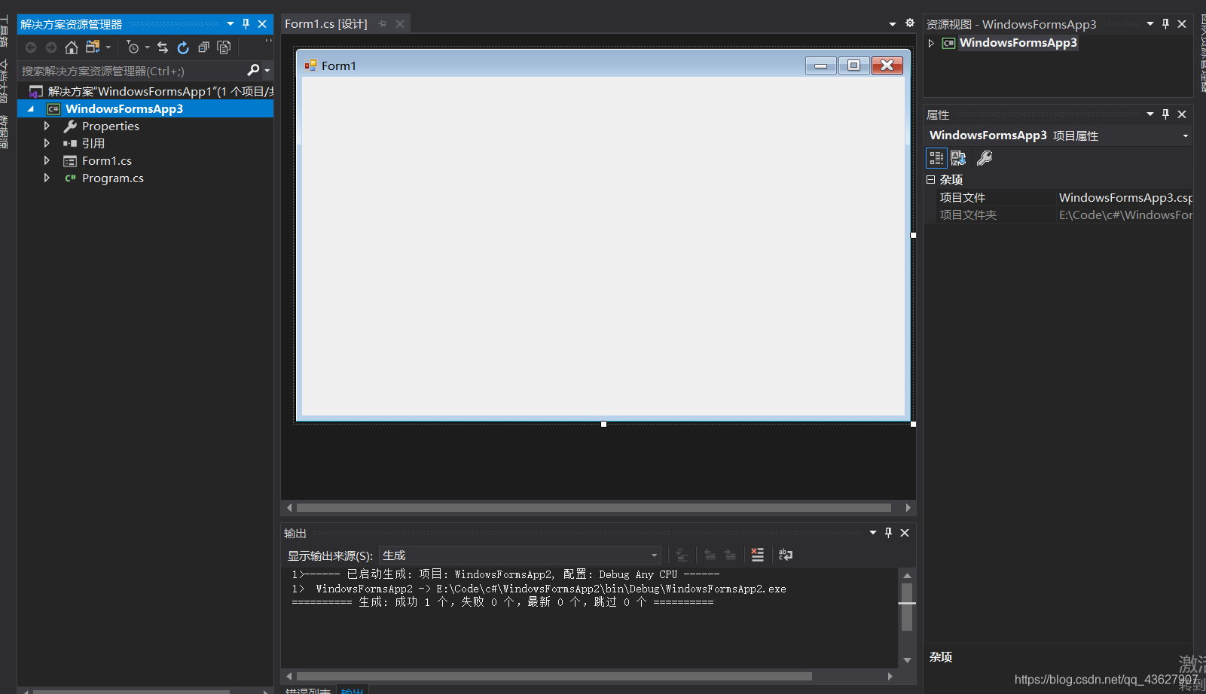Select the Program.cs file in tree
Viewport: 1206px width, 694px height.
pyautogui.click(x=104, y=178)
